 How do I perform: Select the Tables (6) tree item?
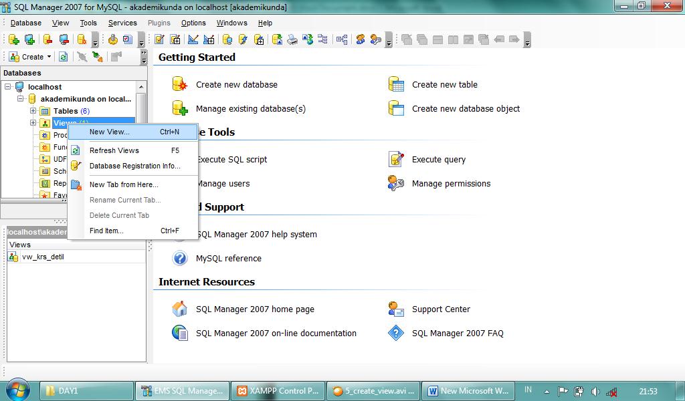(71, 111)
